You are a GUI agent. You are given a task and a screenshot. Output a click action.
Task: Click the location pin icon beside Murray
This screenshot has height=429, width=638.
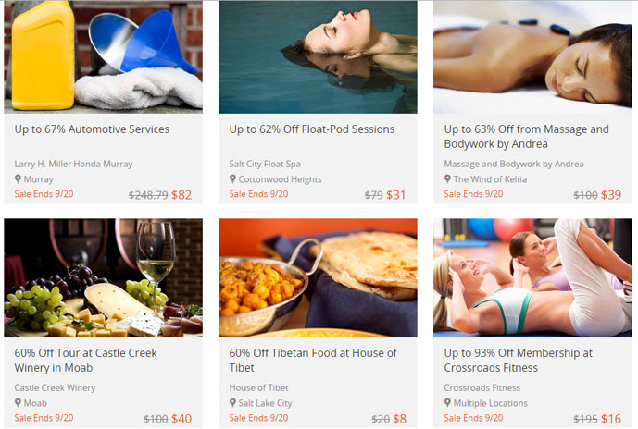coord(18,178)
